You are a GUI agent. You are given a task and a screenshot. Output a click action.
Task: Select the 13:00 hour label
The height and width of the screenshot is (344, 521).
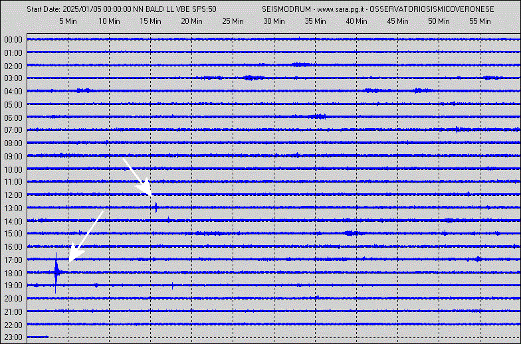pos(13,209)
